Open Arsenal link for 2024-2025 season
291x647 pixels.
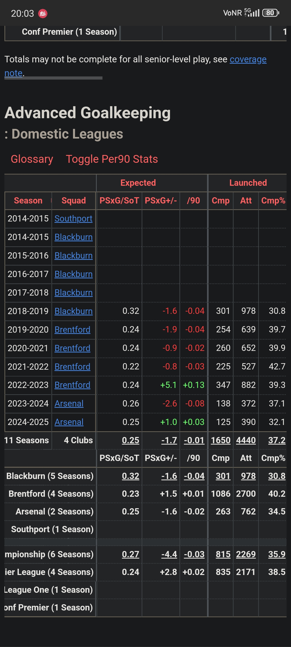click(x=69, y=422)
